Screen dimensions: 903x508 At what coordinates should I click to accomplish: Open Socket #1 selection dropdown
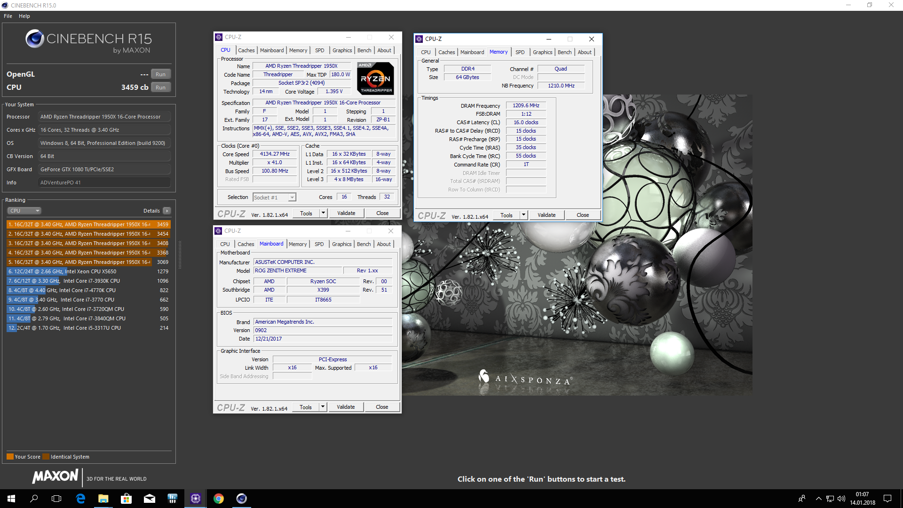274,198
